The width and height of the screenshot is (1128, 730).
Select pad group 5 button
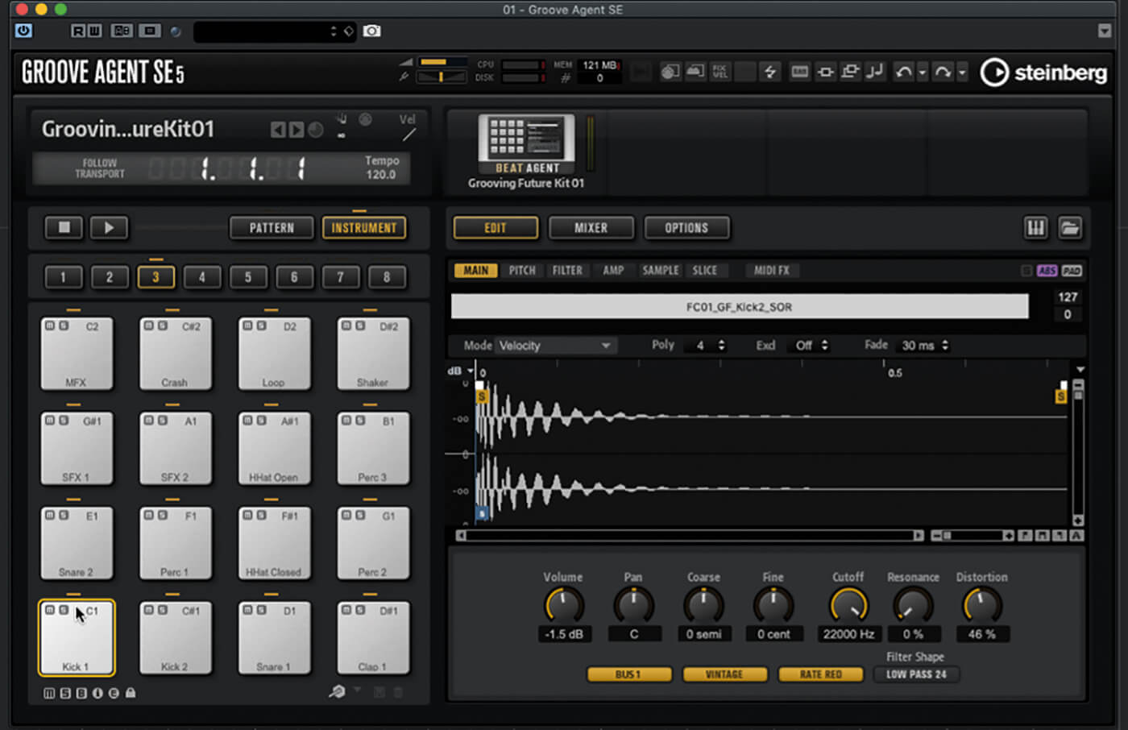248,277
